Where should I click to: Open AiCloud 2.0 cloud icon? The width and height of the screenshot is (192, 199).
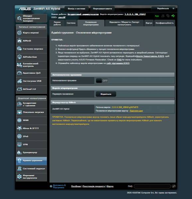click(x=19, y=89)
